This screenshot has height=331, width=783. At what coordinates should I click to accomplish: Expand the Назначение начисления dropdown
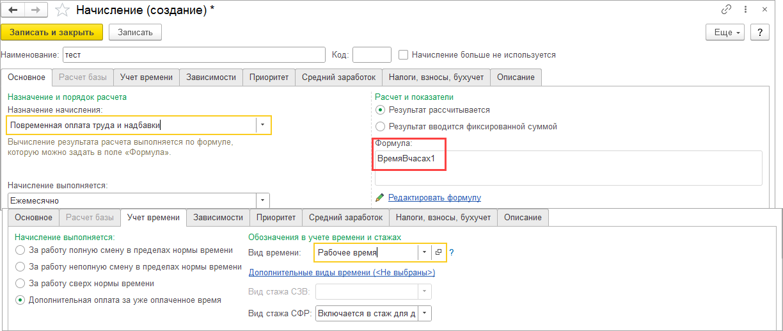[x=263, y=125]
